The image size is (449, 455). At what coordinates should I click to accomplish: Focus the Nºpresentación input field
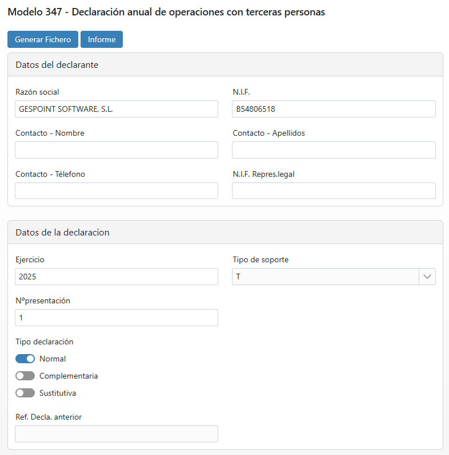tap(117, 318)
